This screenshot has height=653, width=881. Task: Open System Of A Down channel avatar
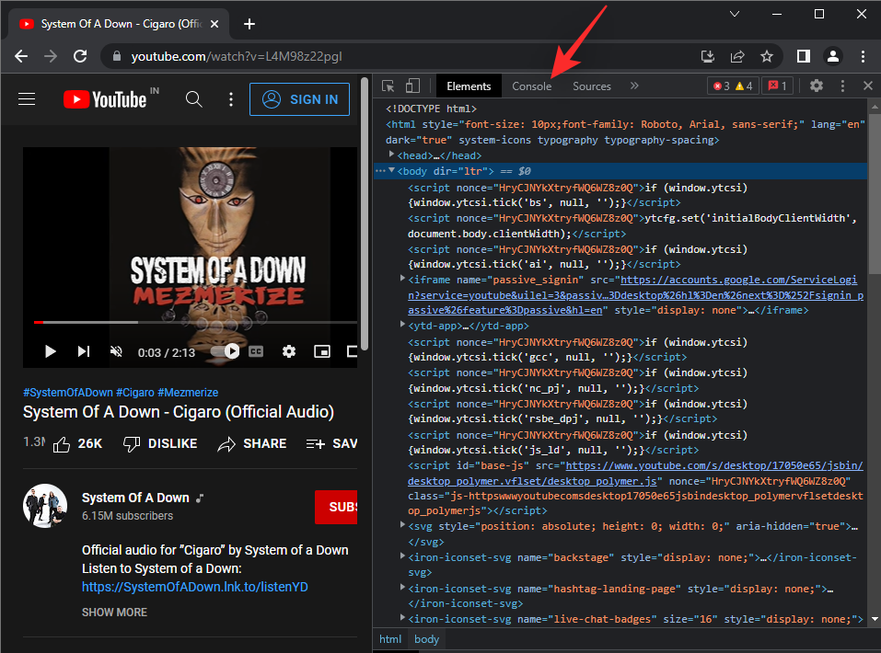click(45, 506)
